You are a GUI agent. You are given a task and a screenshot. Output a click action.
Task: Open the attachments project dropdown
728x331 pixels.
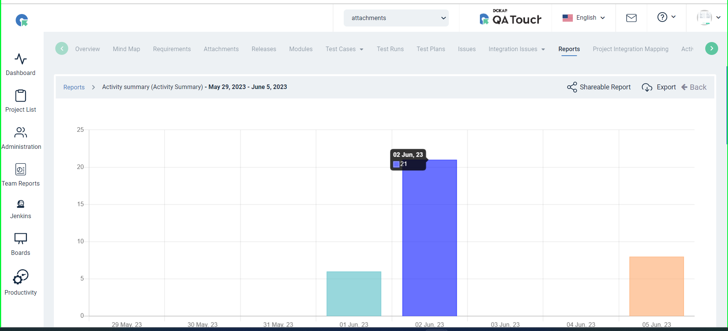tap(396, 18)
